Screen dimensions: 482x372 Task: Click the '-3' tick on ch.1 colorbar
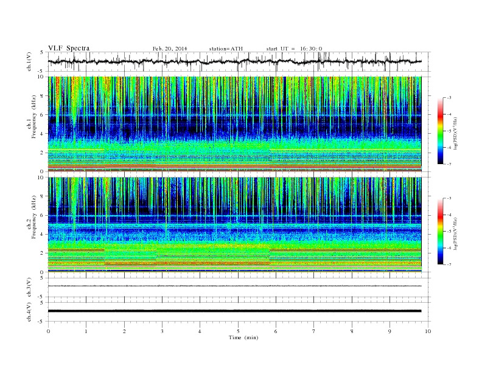(x=449, y=98)
